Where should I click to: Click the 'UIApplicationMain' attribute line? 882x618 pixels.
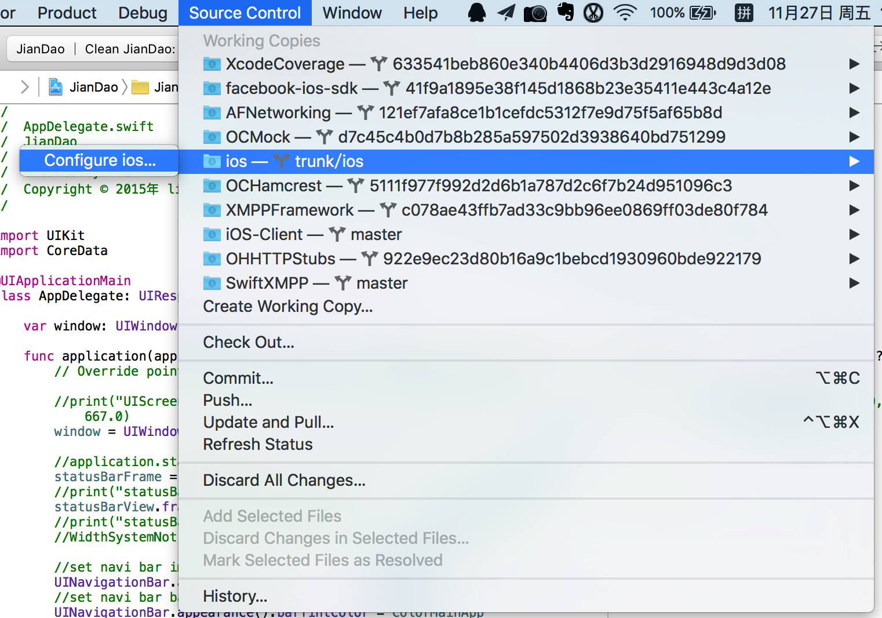65,281
